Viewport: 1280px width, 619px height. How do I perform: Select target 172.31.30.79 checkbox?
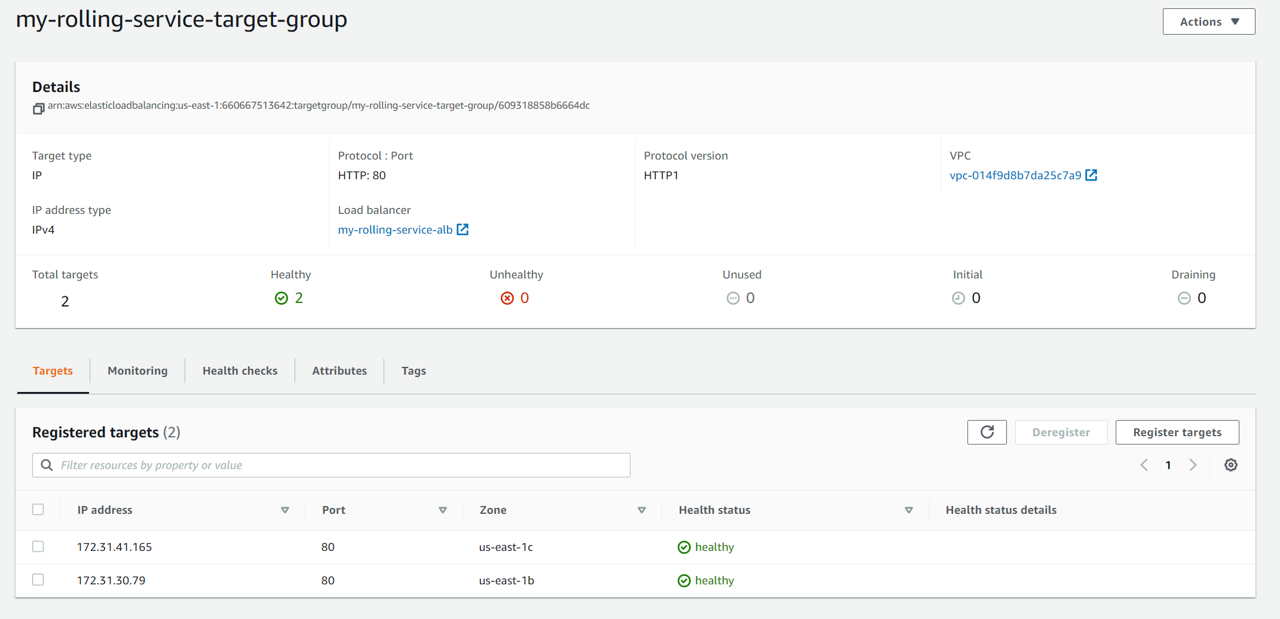coord(38,579)
